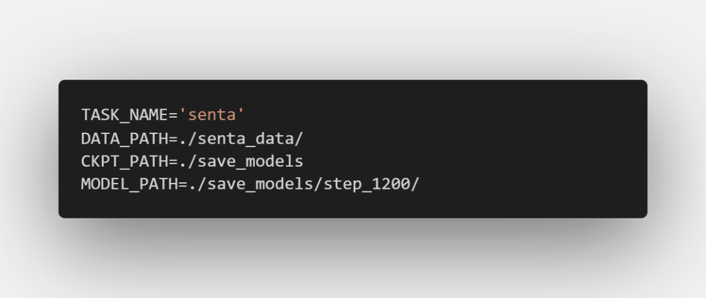Click save_models on the MODEL_PATH line

tap(260, 184)
